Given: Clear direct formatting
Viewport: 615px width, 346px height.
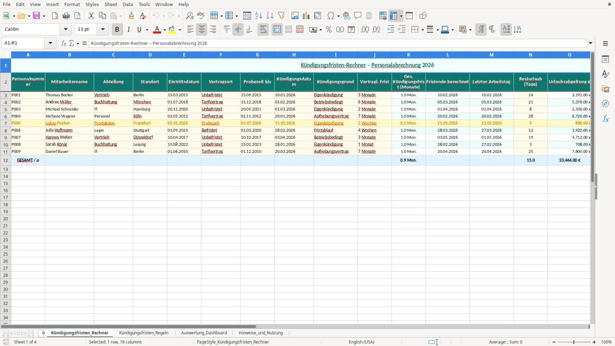Looking at the screenshot, I should pos(143,16).
